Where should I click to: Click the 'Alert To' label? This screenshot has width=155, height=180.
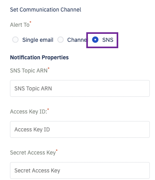20,25
